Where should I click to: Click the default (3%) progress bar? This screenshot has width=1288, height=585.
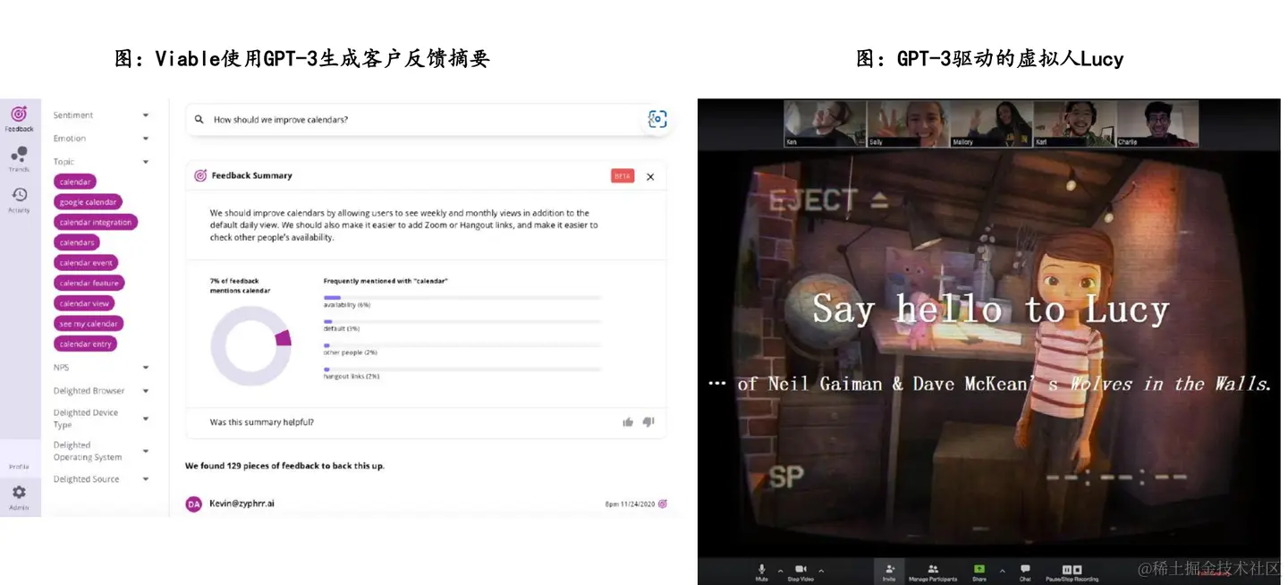pyautogui.click(x=462, y=321)
